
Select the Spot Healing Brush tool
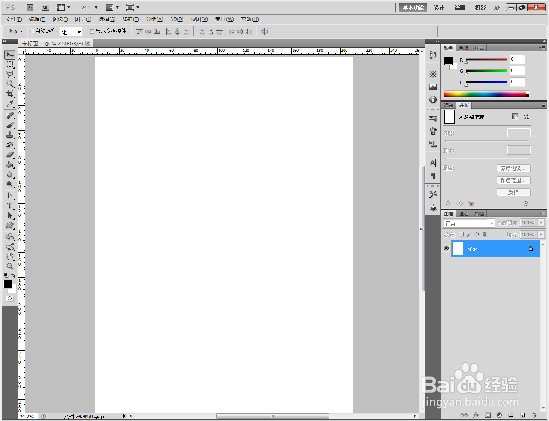(10, 115)
